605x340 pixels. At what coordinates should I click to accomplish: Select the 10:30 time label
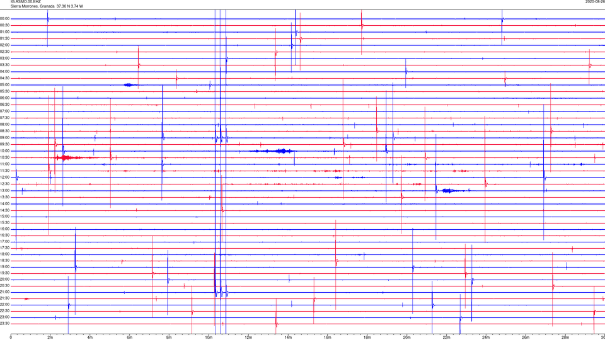point(4,157)
